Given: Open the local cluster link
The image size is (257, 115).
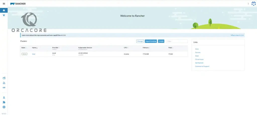Looking at the screenshot, I should tap(34, 54).
